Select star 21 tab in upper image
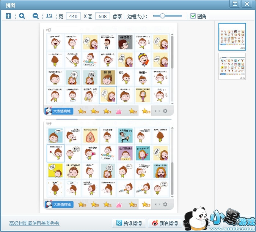The width and height of the screenshot is (256, 232). coord(107,111)
